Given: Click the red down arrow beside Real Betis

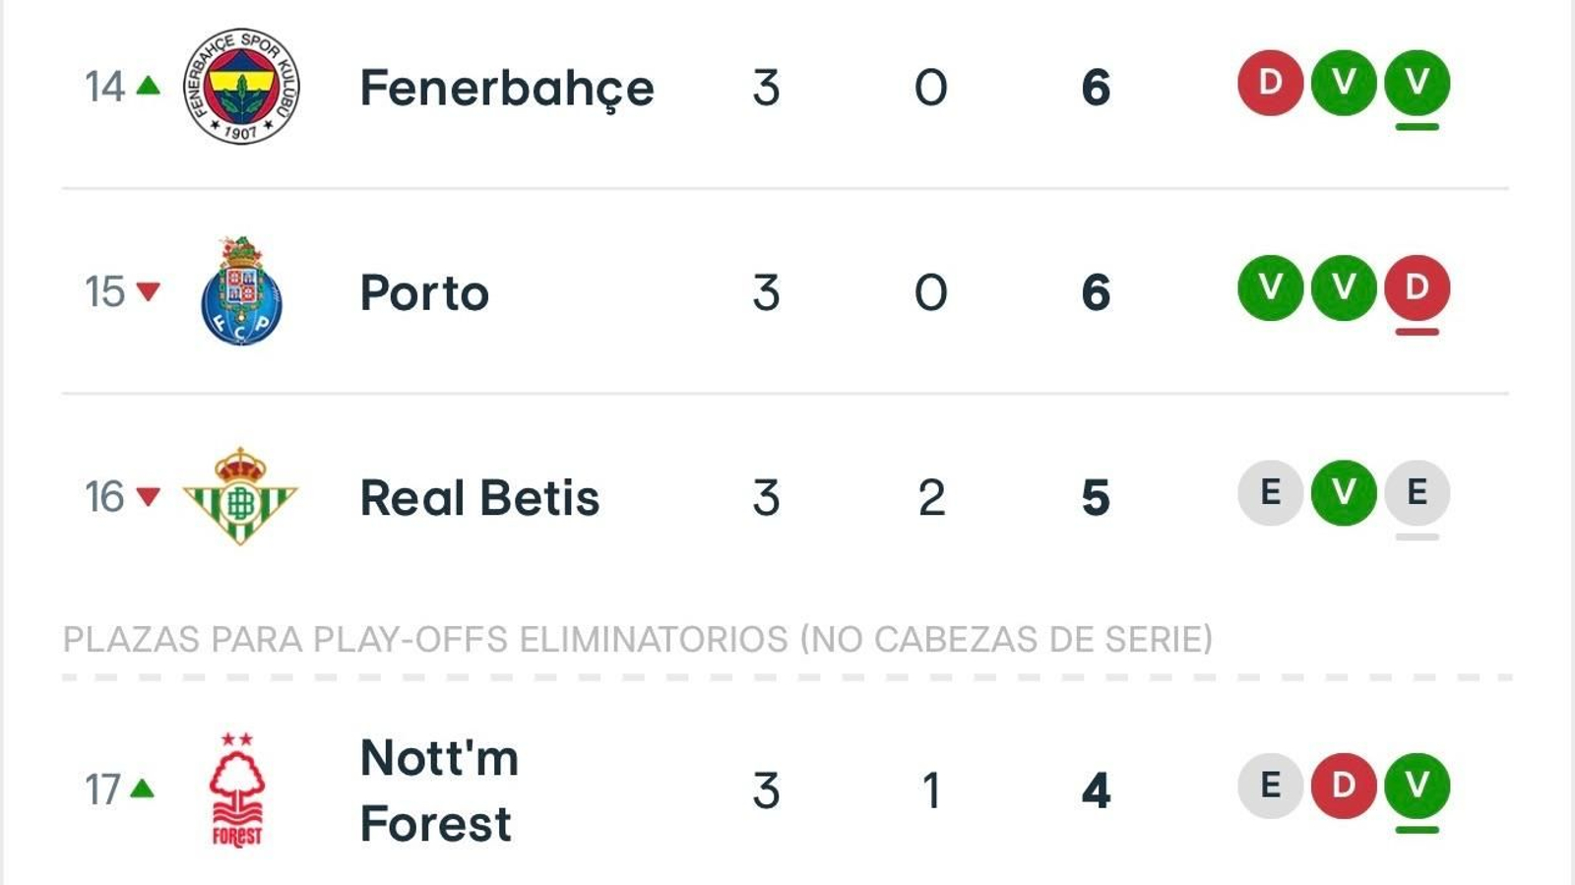Looking at the screenshot, I should point(146,497).
